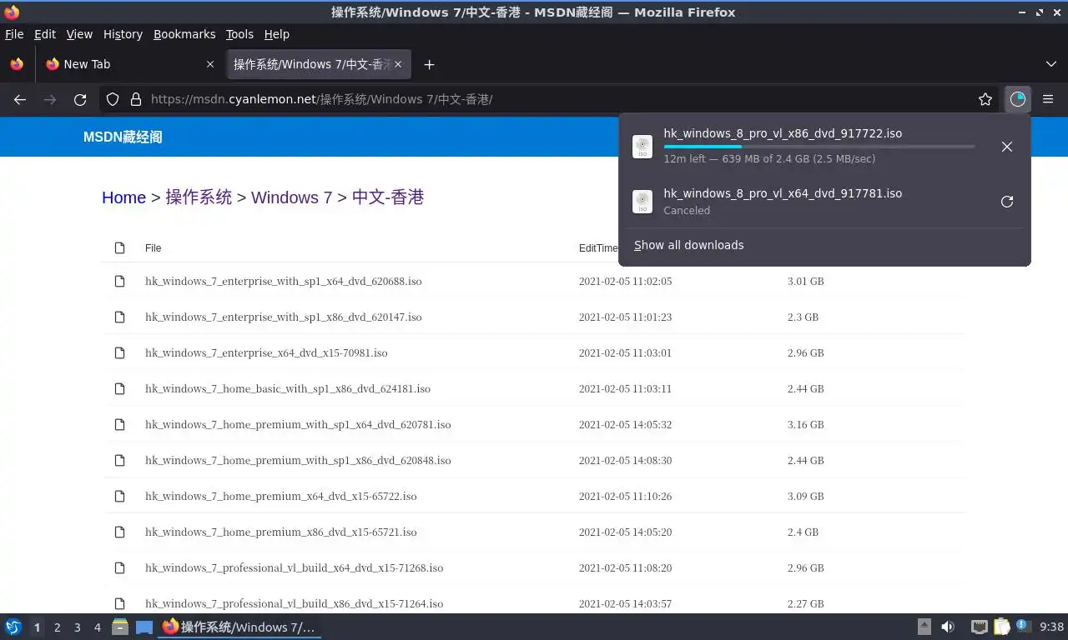The width and height of the screenshot is (1068, 640).
Task: Click the file icon of home_premium_x64_dvd_x15-65722 row
Action: coord(119,497)
